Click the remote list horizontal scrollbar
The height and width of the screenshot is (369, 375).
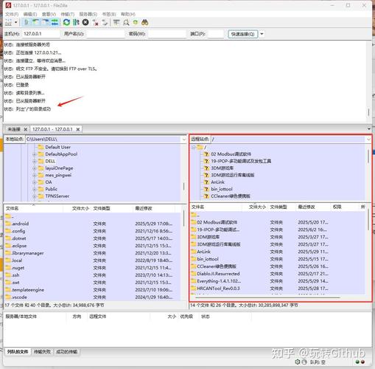tap(267, 297)
